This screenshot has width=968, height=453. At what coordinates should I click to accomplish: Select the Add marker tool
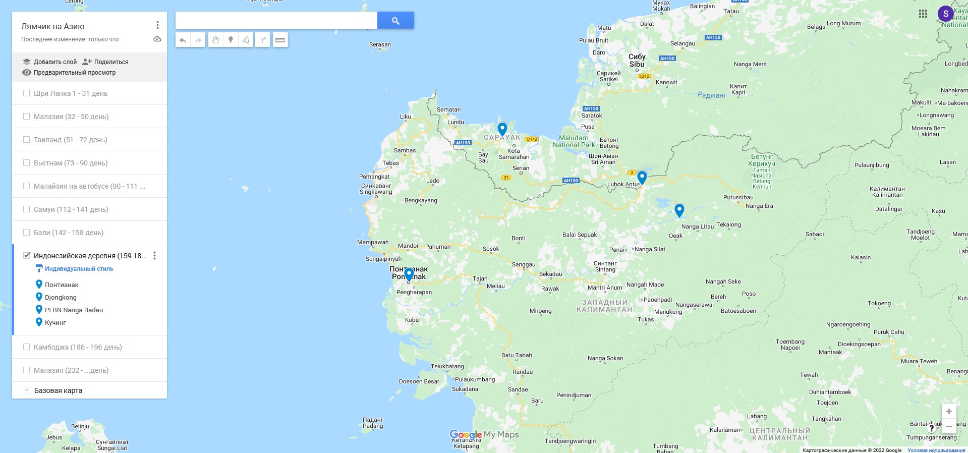(x=231, y=40)
